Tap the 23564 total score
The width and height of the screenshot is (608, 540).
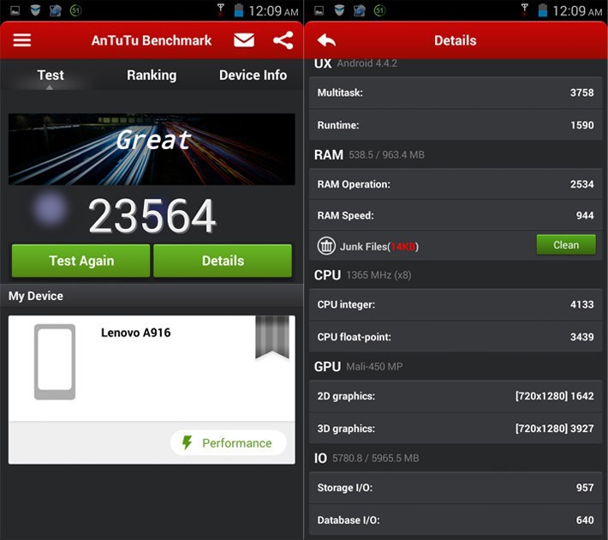click(x=152, y=216)
